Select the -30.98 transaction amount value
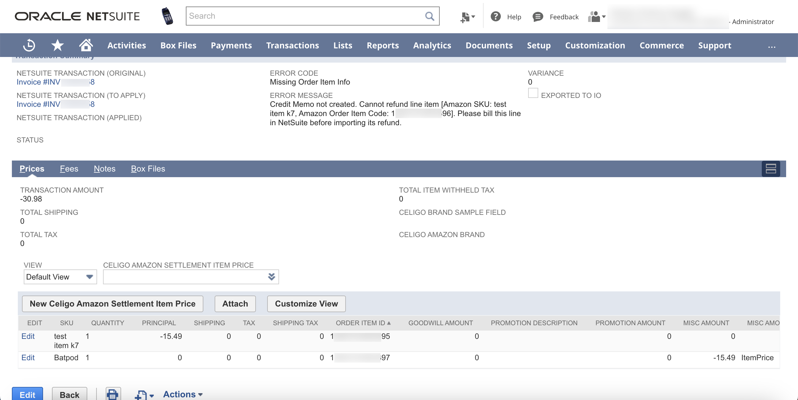798x400 pixels. click(x=31, y=199)
